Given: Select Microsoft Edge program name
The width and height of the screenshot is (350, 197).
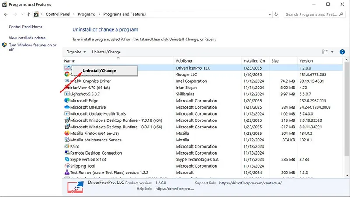Looking at the screenshot, I should (x=84, y=101).
